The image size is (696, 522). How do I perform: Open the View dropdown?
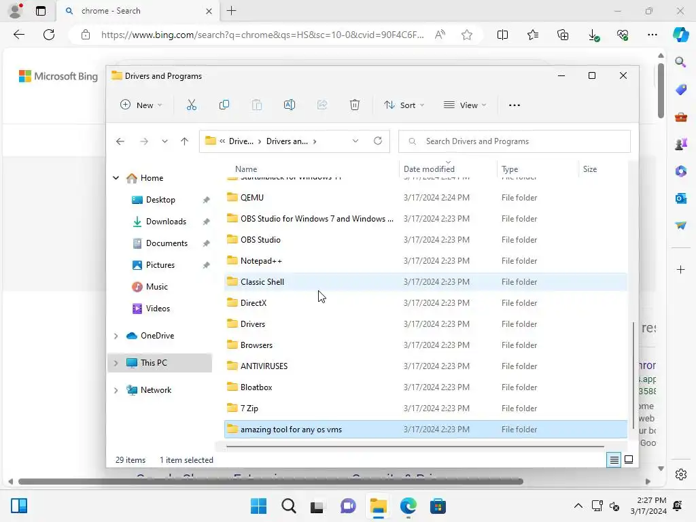click(x=465, y=105)
